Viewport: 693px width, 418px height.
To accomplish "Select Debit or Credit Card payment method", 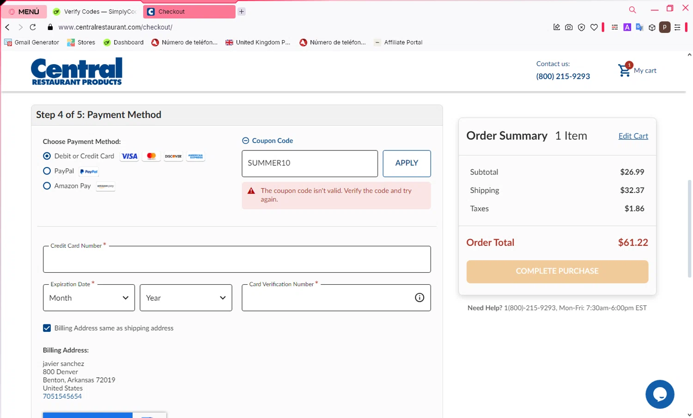I will (47, 156).
